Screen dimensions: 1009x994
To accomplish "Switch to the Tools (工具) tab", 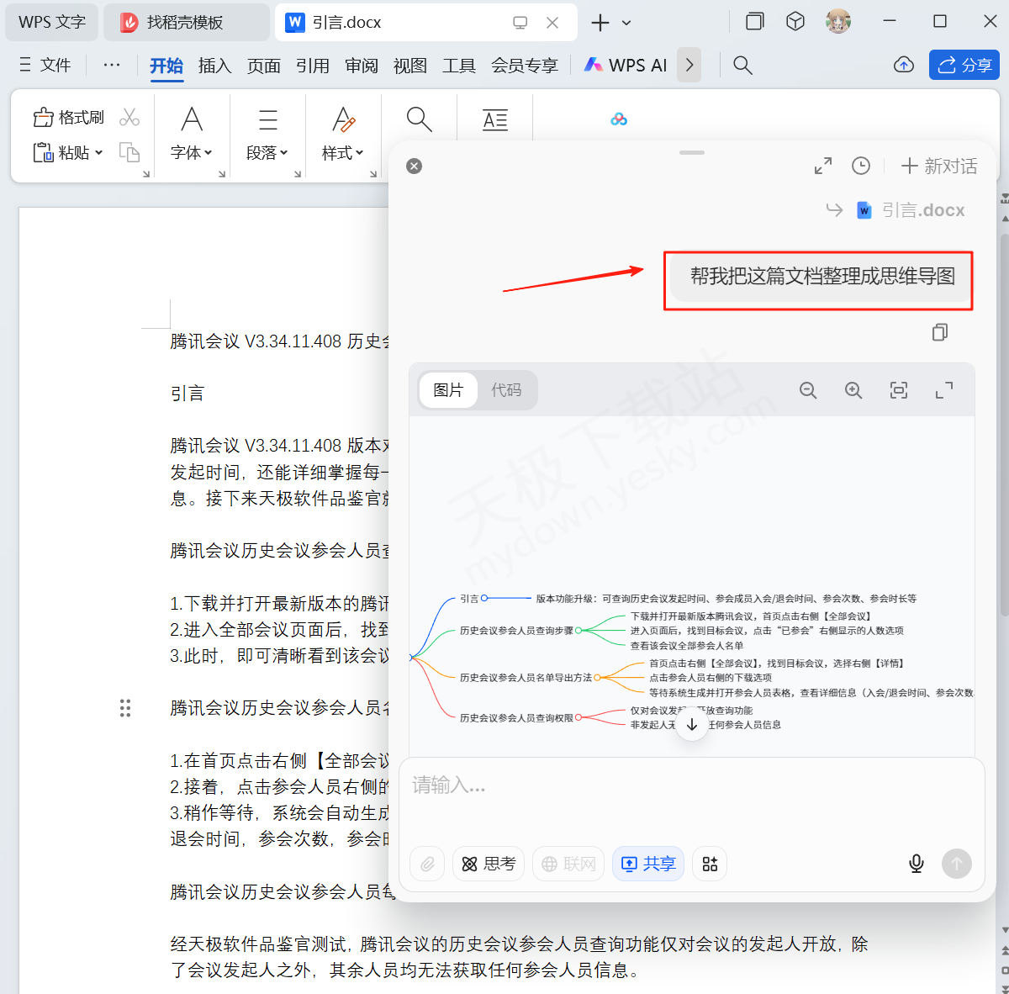I will click(459, 66).
